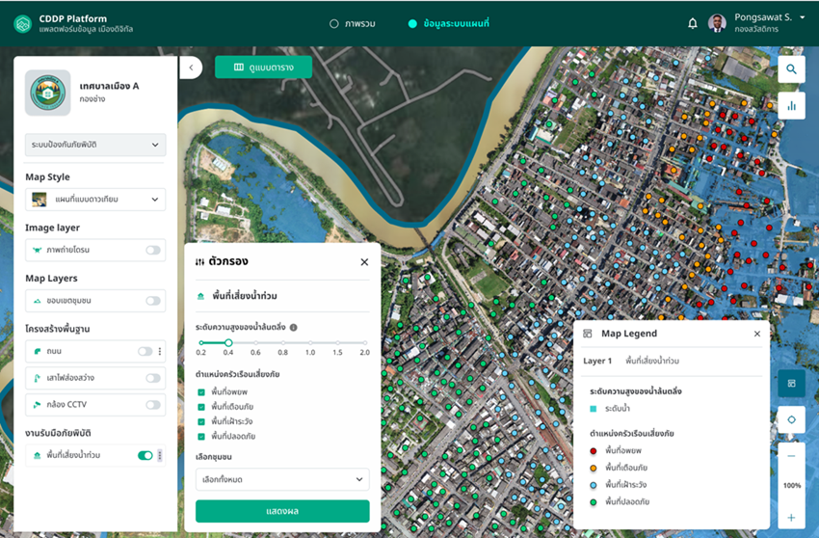Collapse the sidebar with the left chevron
This screenshot has width=819, height=538.
[x=191, y=67]
